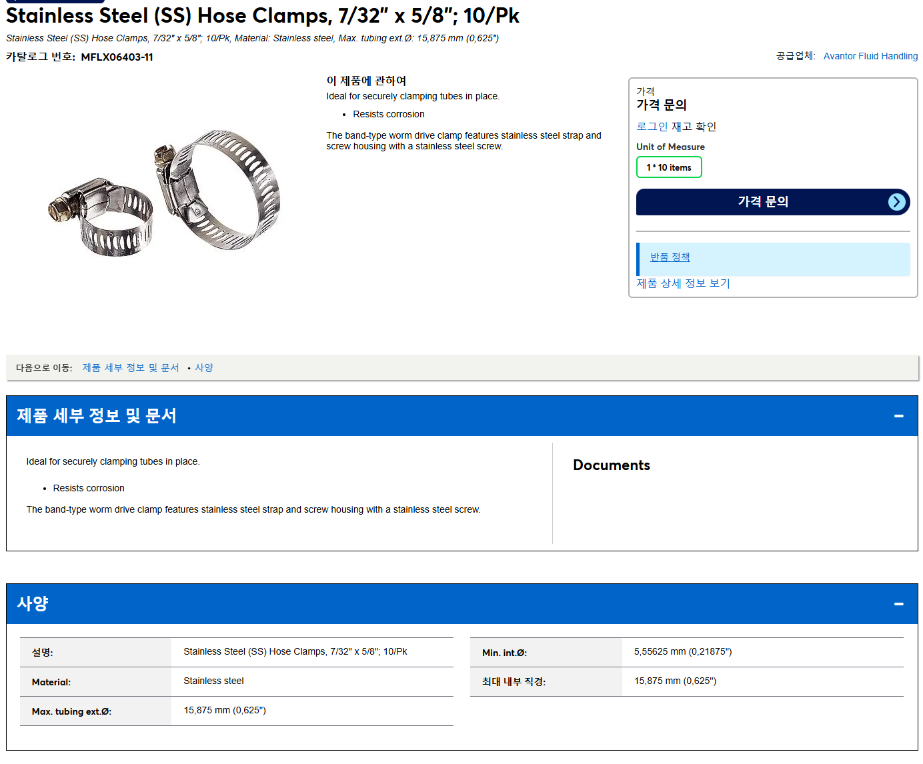Click Resists corrosion bullet in details section
Image resolution: width=923 pixels, height=764 pixels.
pos(89,489)
